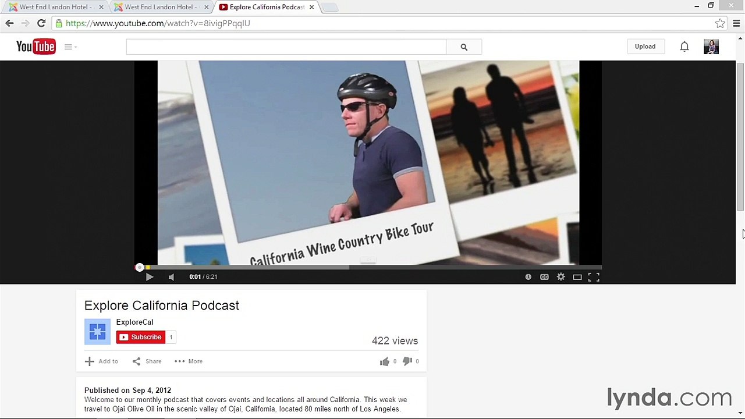Viewport: 745px width, 419px height.
Task: Go forward in the browser
Action: (x=25, y=23)
